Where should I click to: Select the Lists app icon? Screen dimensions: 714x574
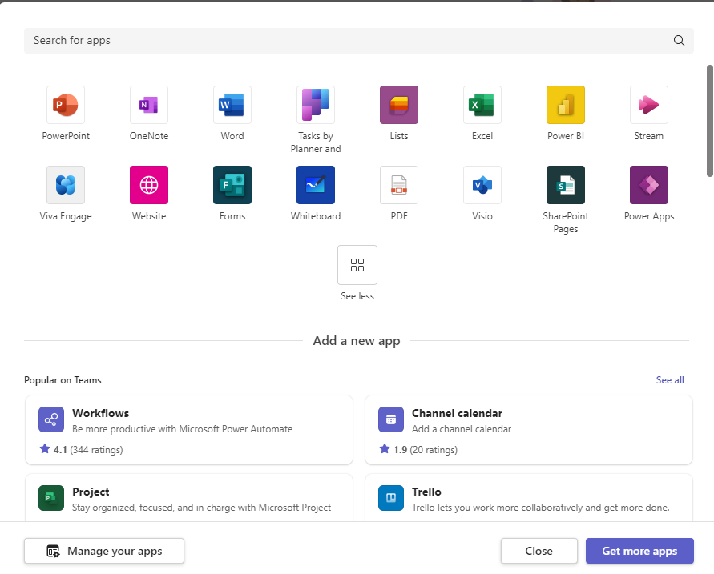click(399, 105)
